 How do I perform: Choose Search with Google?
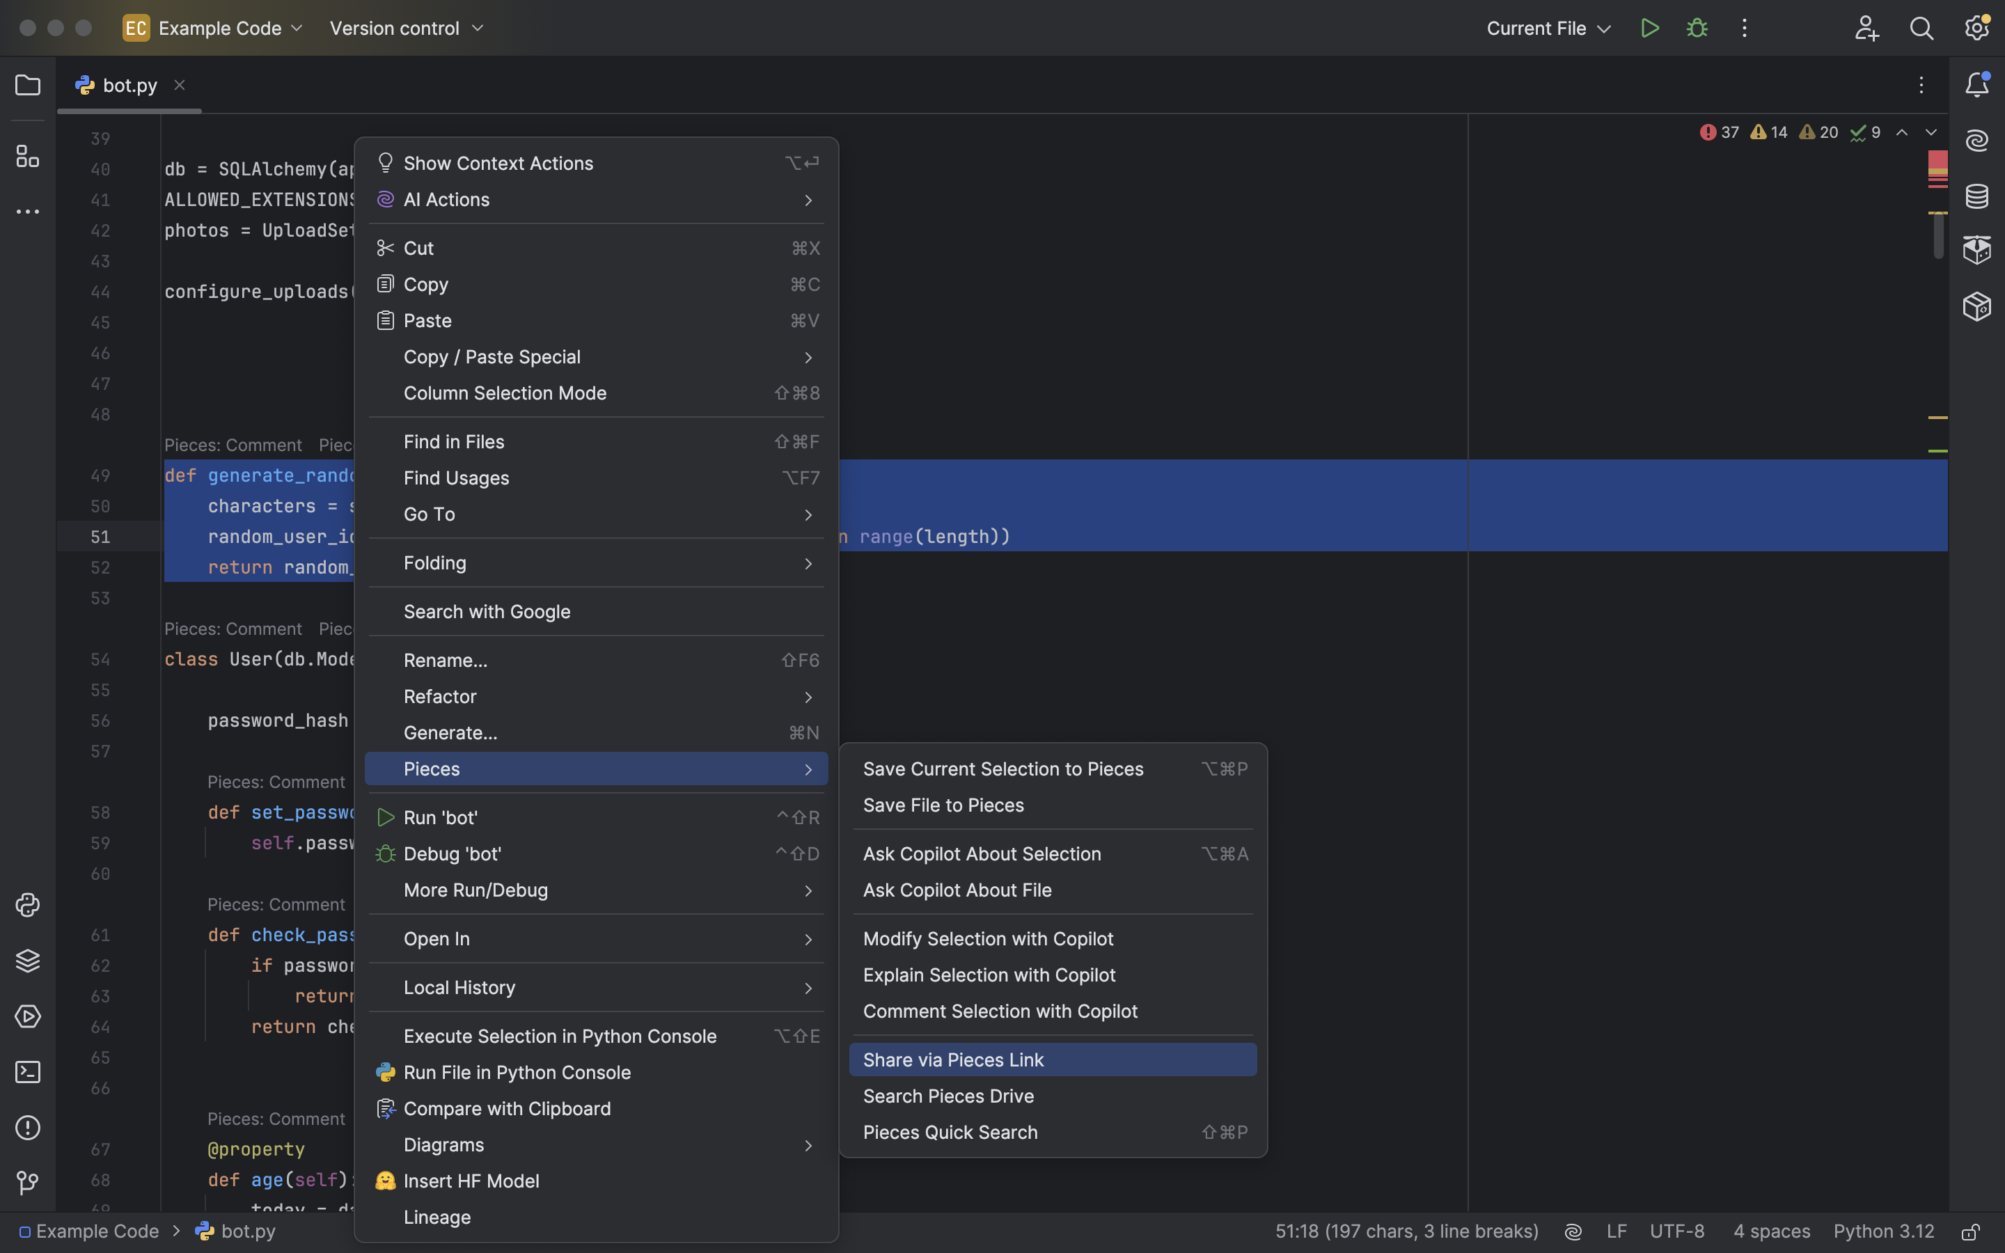596,612
